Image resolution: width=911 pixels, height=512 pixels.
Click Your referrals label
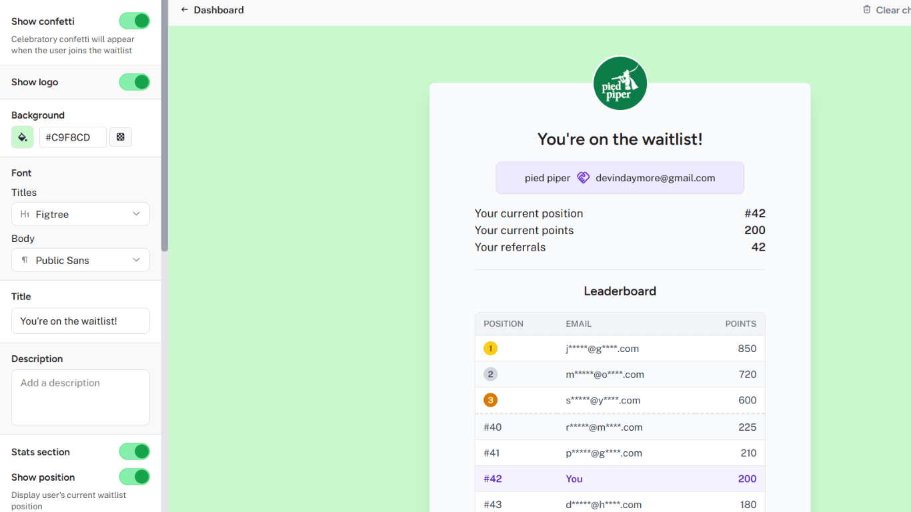click(510, 247)
